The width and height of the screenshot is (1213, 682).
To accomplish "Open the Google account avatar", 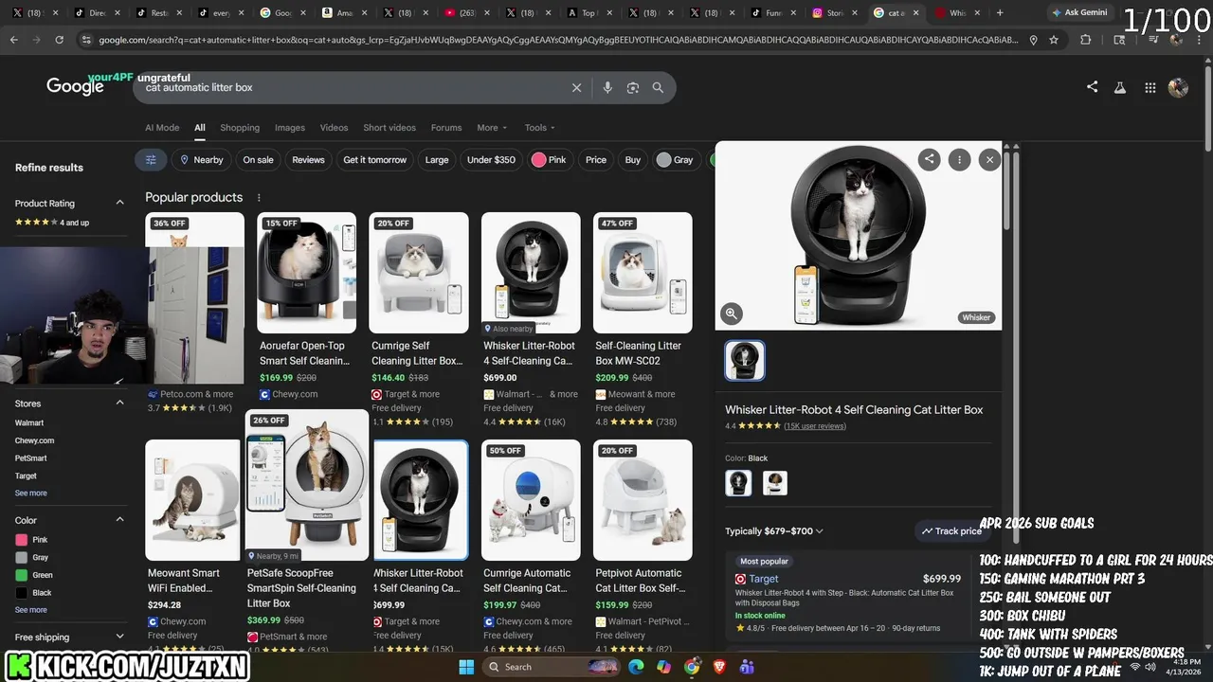I will click(x=1178, y=87).
